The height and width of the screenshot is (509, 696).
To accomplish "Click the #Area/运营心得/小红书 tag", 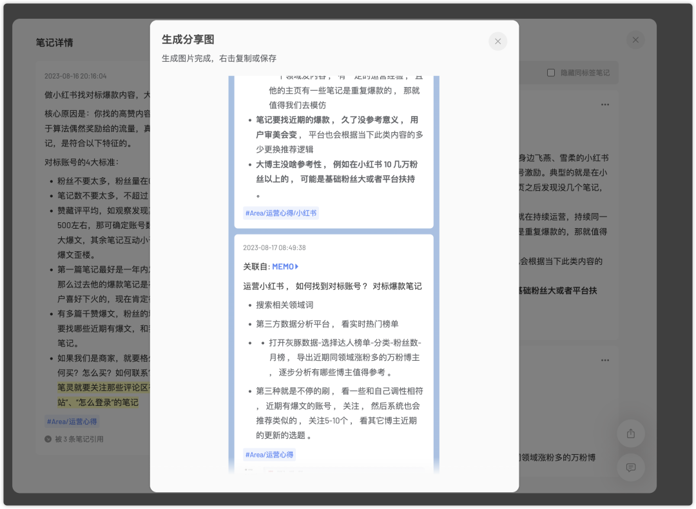I will point(281,213).
